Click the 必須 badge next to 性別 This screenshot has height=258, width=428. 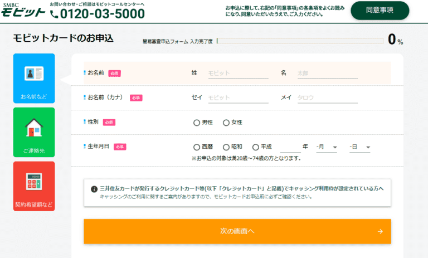pos(109,122)
